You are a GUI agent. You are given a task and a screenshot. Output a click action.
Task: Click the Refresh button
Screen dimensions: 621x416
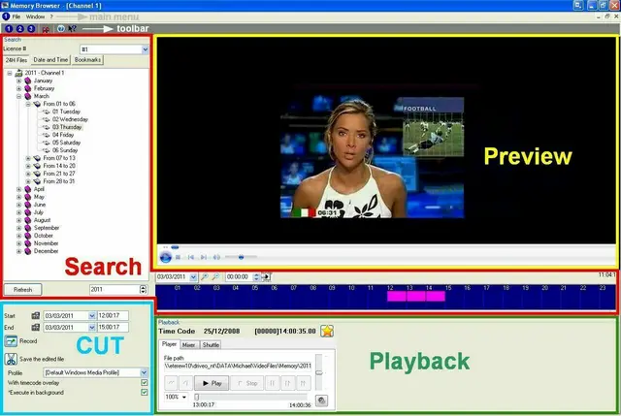point(25,289)
